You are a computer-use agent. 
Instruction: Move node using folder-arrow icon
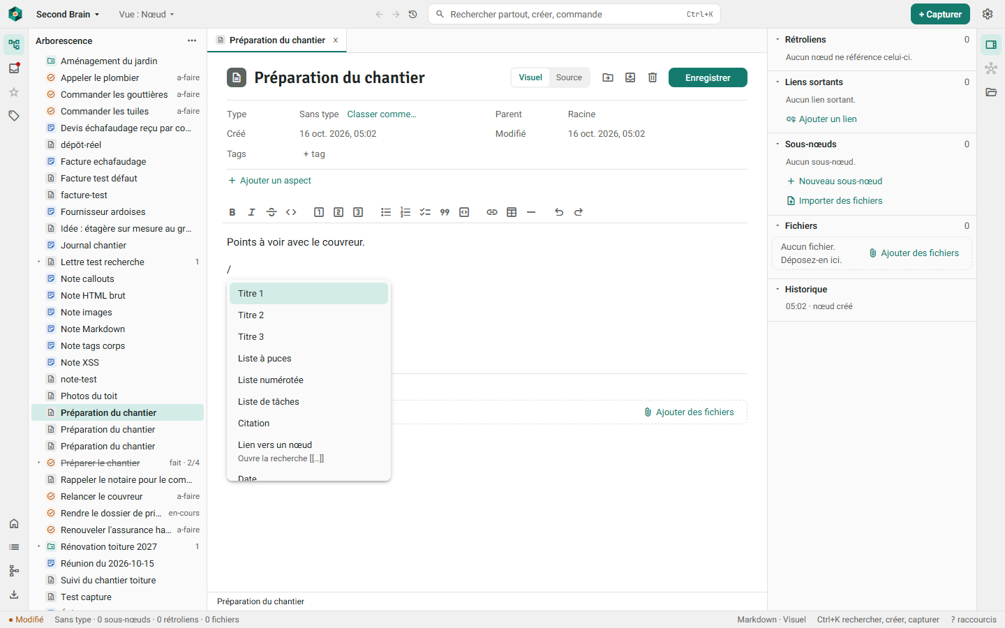(x=608, y=77)
